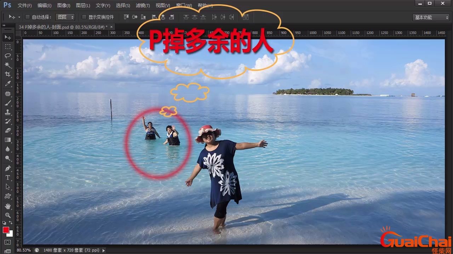Open the 编辑 menu
453x254 pixels.
point(44,6)
